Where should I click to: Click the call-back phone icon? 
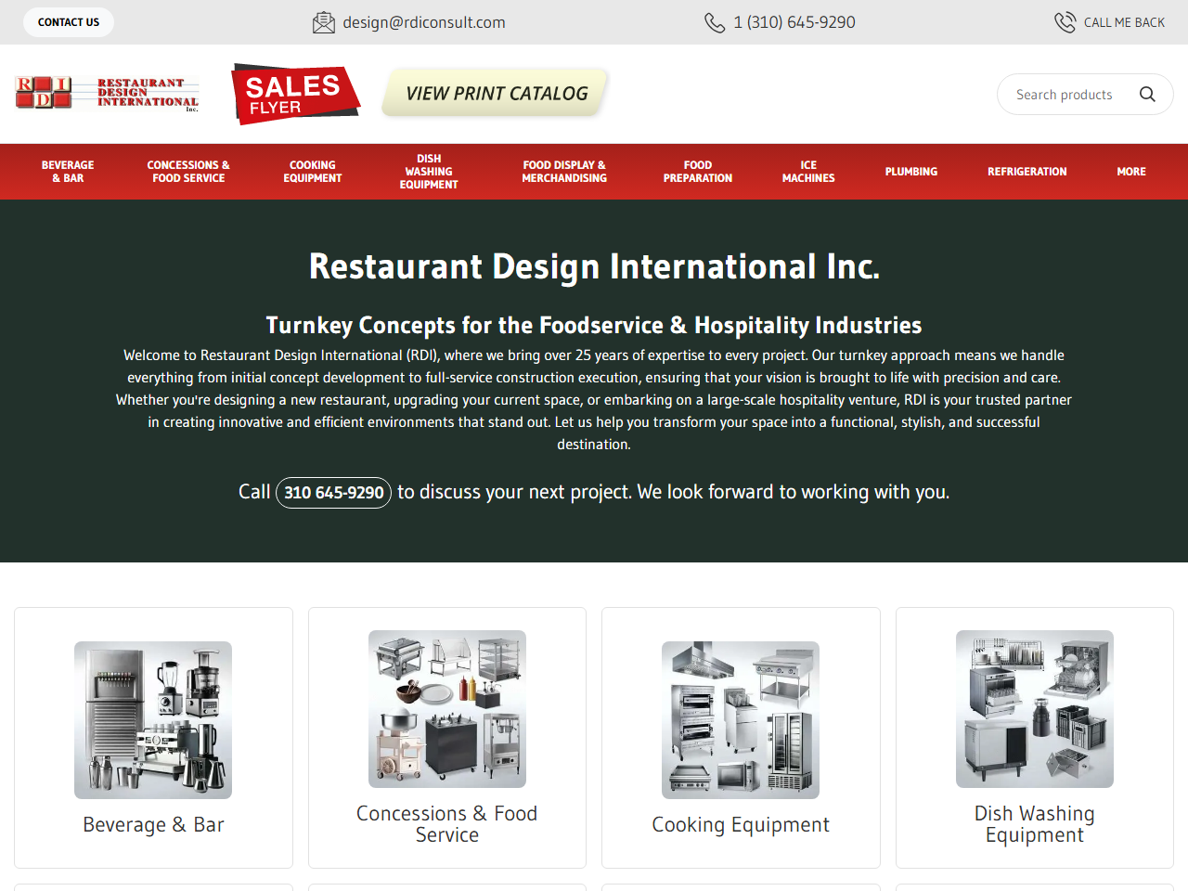tap(1065, 22)
